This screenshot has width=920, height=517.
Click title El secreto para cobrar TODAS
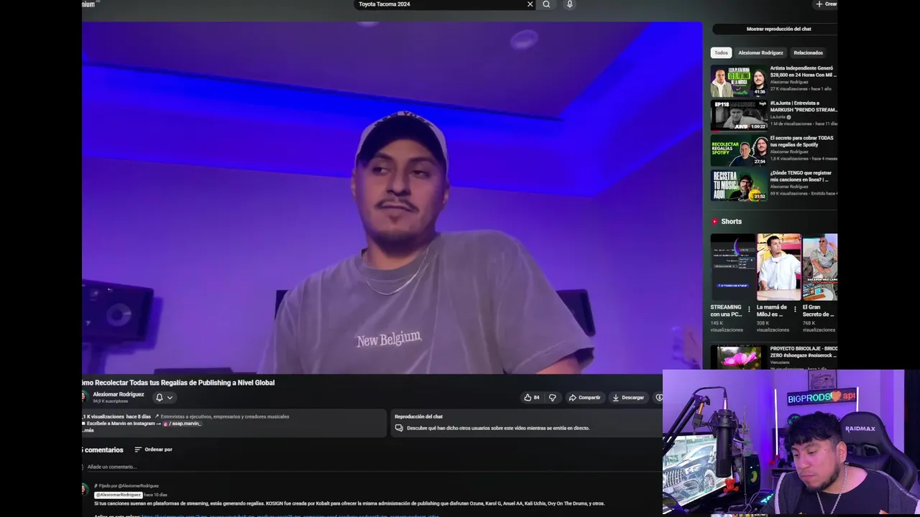(x=802, y=141)
